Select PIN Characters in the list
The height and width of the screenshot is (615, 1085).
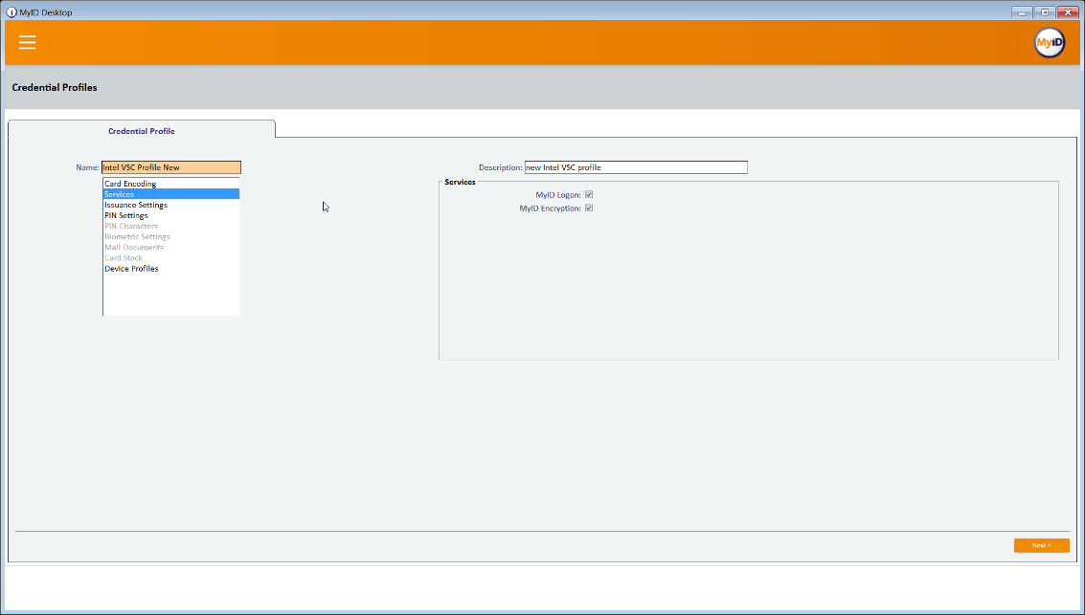[170, 226]
